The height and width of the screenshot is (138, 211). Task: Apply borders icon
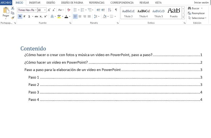point(112,16)
